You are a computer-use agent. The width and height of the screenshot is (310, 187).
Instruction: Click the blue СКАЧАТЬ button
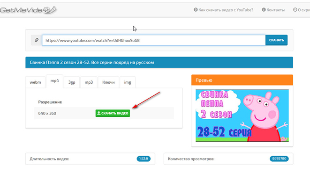276,40
